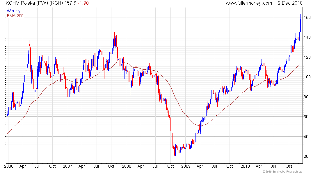The height and width of the screenshot is (174, 320).
Task: Click the 40 price axis label
Action: pos(306,137)
